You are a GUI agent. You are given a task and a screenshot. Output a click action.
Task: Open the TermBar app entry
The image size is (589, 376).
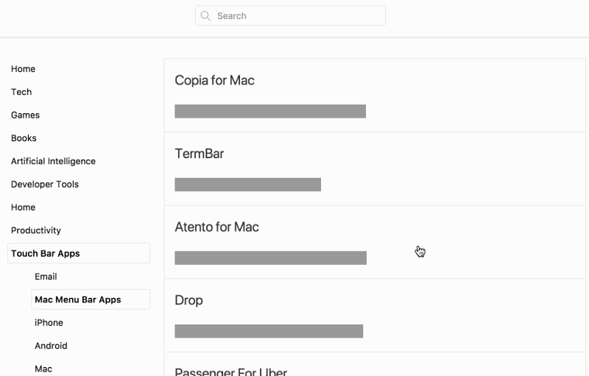[199, 154]
